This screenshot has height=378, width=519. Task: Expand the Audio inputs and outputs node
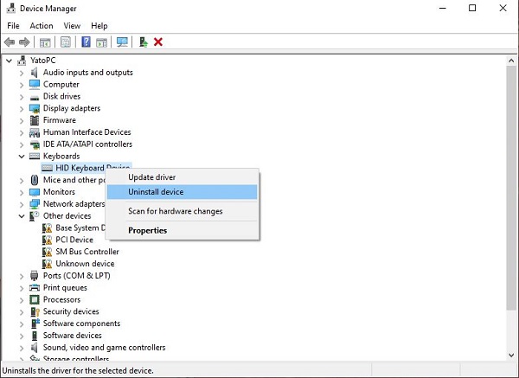coord(22,73)
